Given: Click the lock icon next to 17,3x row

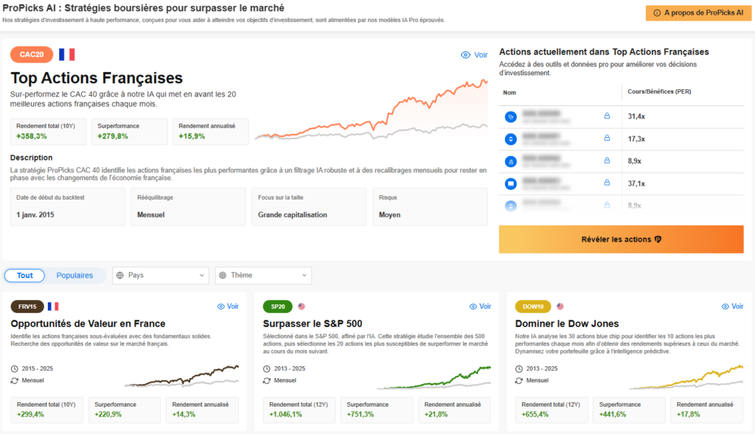Looking at the screenshot, I should [x=607, y=139].
